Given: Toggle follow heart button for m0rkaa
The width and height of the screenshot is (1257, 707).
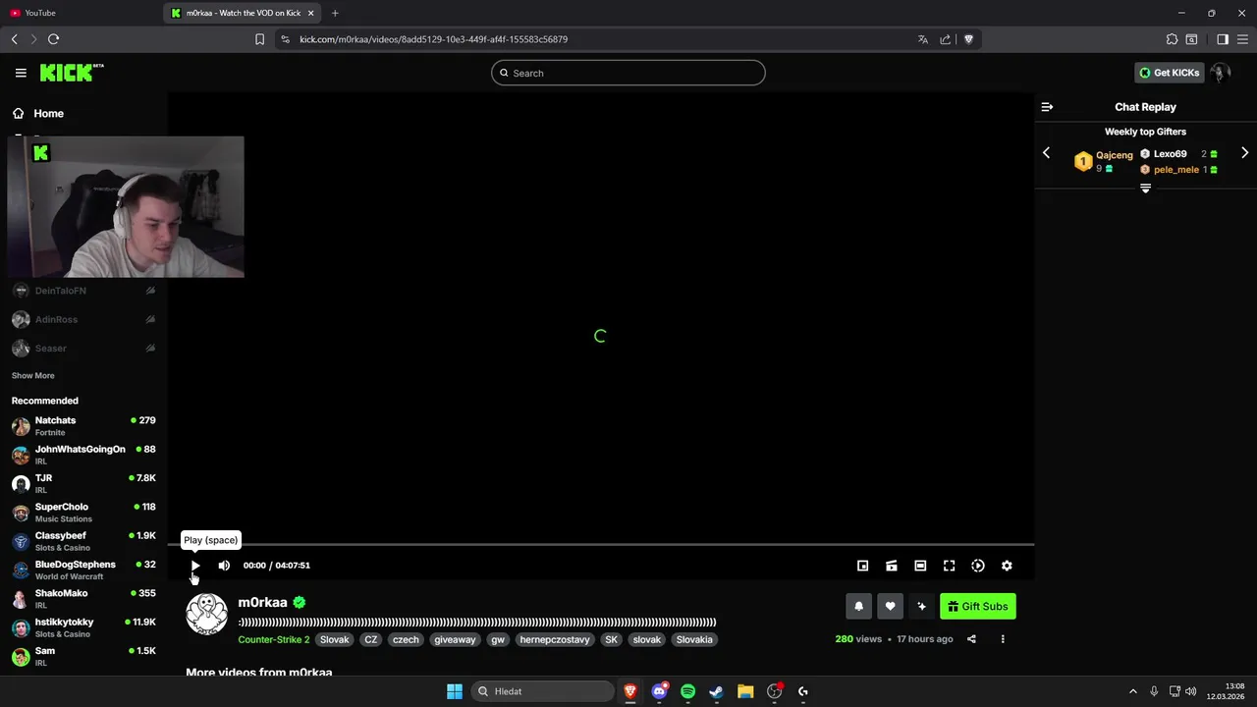Looking at the screenshot, I should pyautogui.click(x=890, y=606).
